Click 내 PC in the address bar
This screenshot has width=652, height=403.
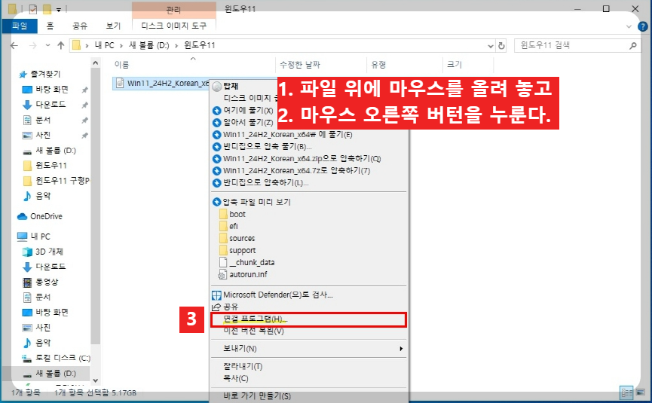[104, 45]
